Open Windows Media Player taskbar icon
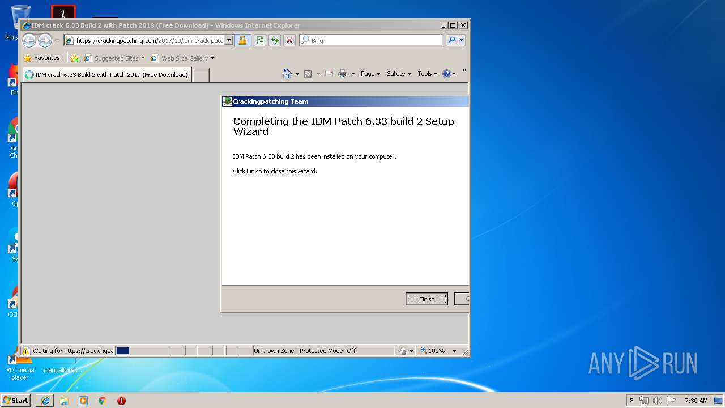 pyautogui.click(x=83, y=401)
